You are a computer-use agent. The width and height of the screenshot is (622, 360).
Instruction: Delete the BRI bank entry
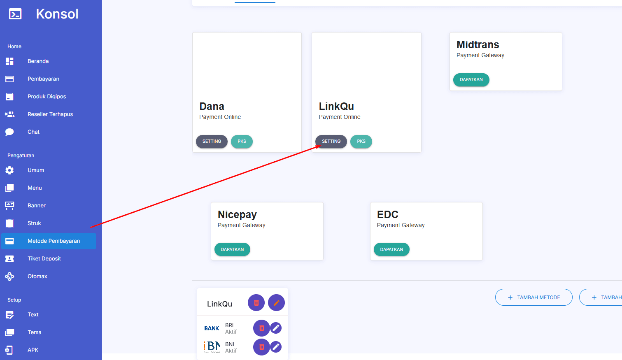261,328
